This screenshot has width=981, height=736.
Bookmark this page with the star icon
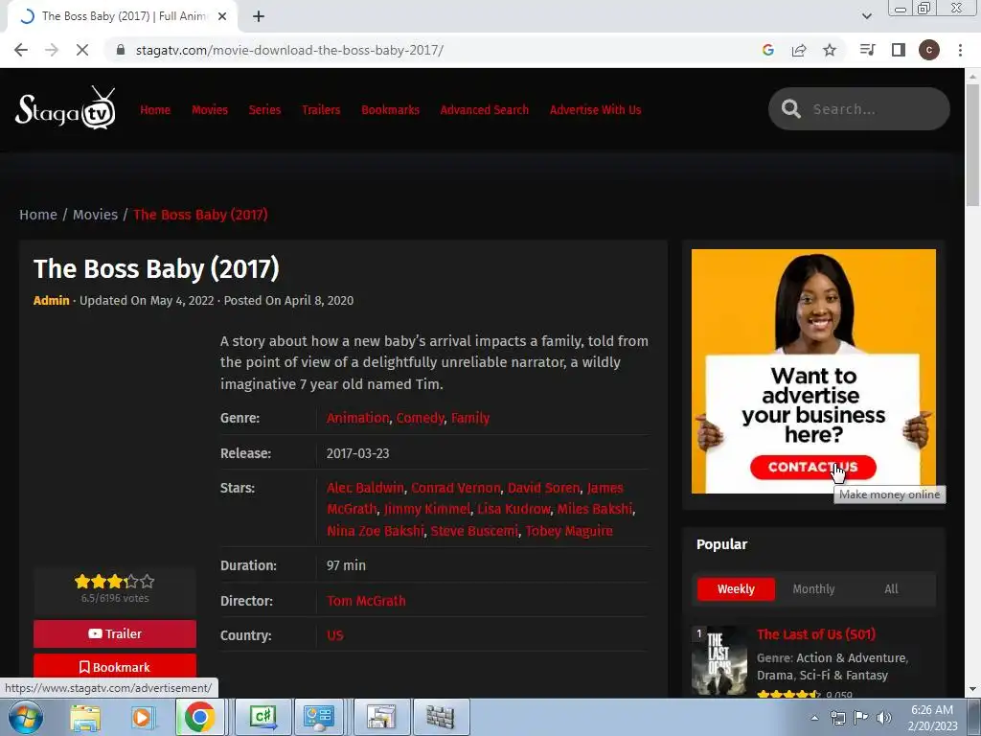tap(830, 50)
